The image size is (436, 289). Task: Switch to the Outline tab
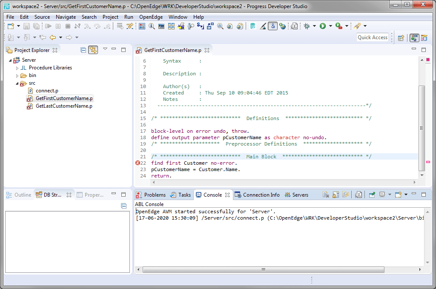[19, 195]
